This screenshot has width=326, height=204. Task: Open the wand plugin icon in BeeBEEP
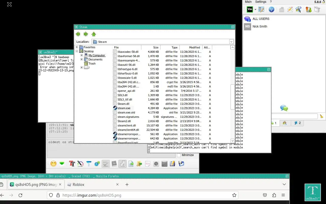pyautogui.click(x=298, y=10)
